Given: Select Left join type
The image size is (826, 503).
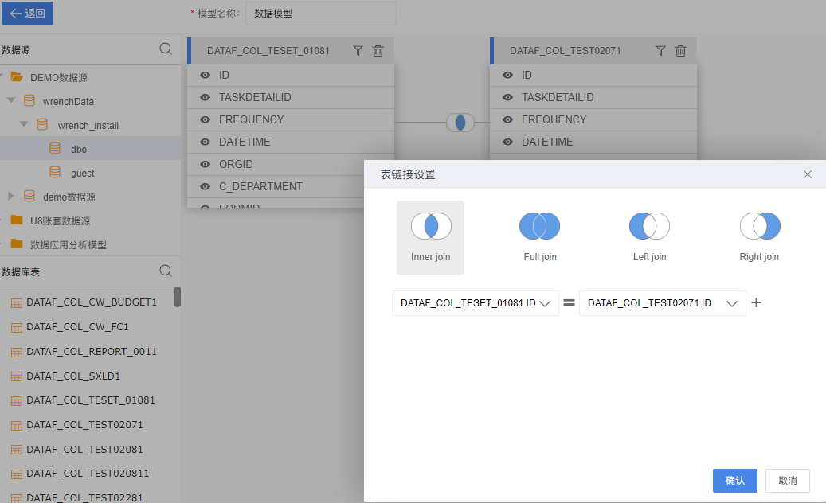Looking at the screenshot, I should (649, 237).
